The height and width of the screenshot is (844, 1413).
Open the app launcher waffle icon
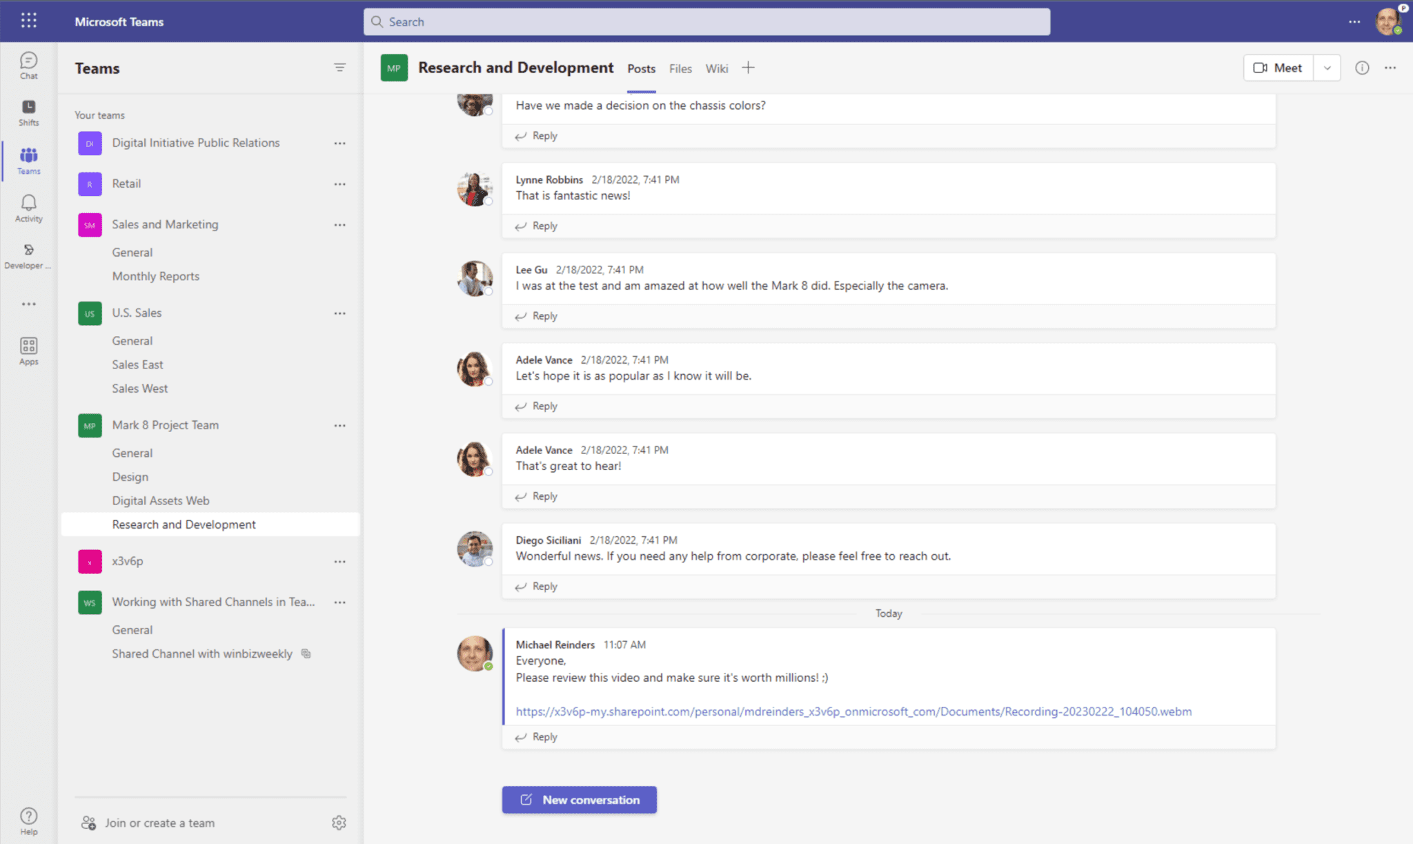click(x=28, y=21)
